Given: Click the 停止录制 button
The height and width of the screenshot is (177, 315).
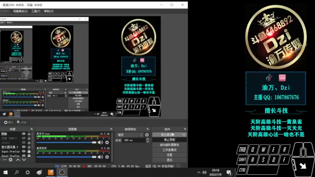Looking at the screenshot, I should click(x=169, y=140).
